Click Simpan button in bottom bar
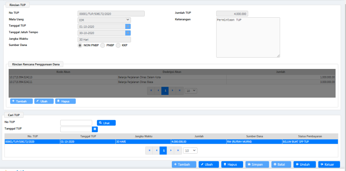This screenshot has height=171, width=346. click(257, 165)
